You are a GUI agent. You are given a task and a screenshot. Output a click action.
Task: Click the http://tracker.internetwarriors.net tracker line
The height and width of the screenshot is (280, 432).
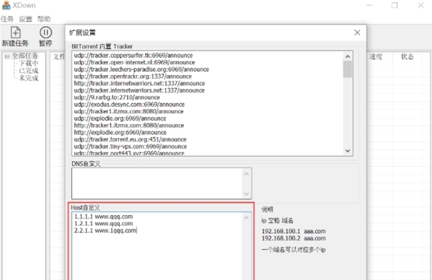(139, 83)
